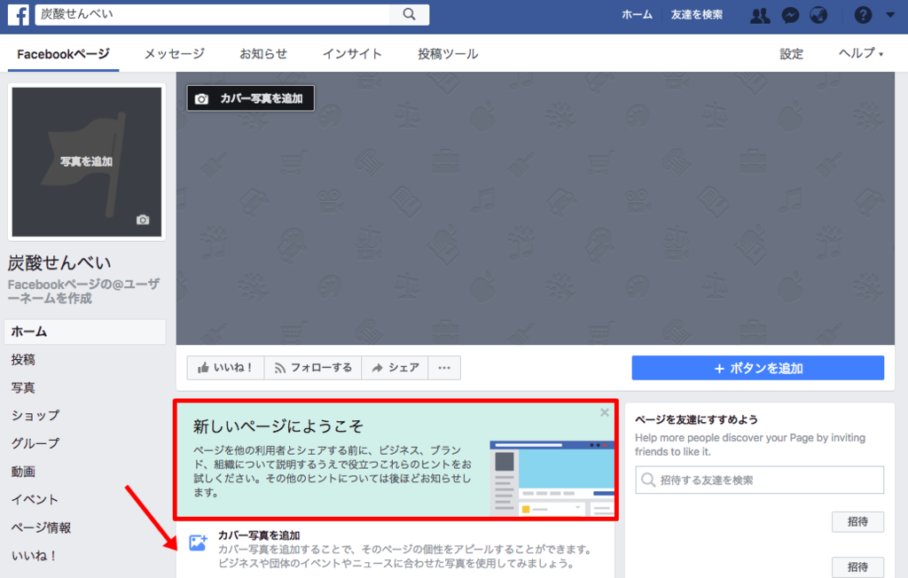Open 設定 page settings
This screenshot has height=578, width=908.
point(791,54)
